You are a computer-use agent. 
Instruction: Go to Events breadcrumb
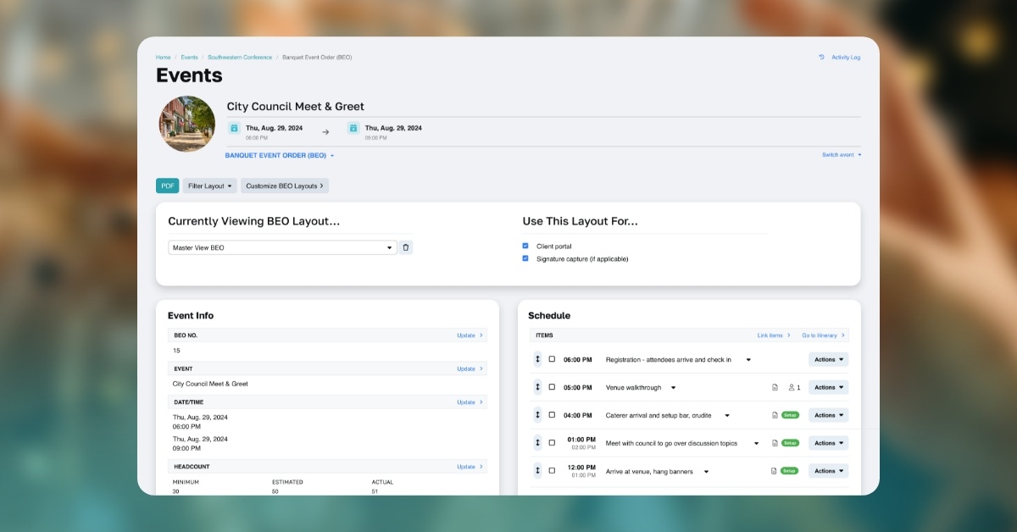tap(189, 58)
